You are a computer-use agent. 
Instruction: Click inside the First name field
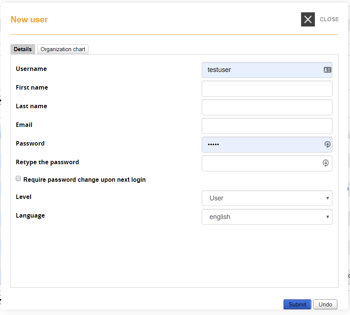(x=267, y=88)
